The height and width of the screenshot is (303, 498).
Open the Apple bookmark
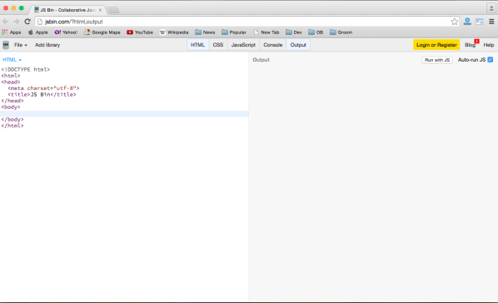(38, 32)
